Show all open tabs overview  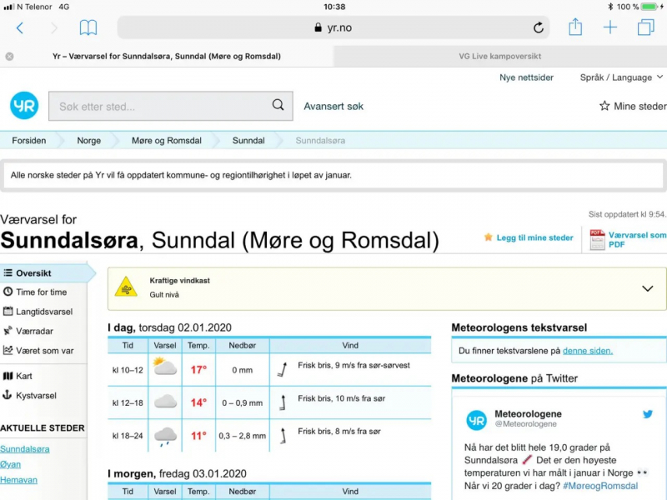pos(645,27)
